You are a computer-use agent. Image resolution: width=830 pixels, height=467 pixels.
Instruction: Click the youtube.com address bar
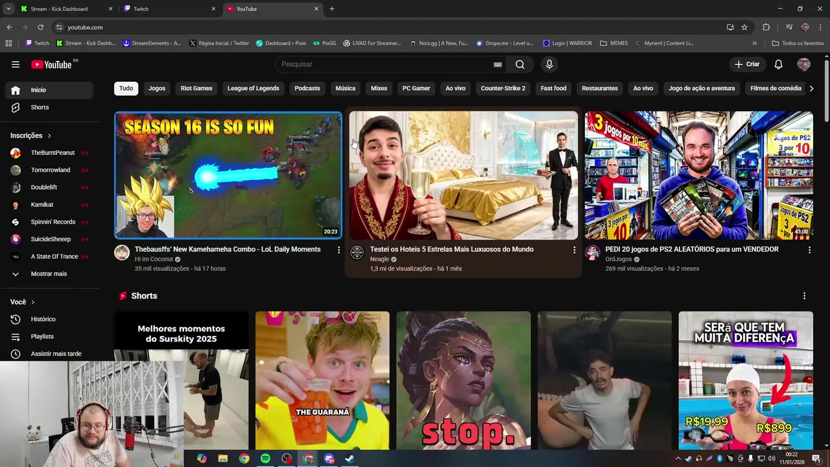click(x=389, y=27)
